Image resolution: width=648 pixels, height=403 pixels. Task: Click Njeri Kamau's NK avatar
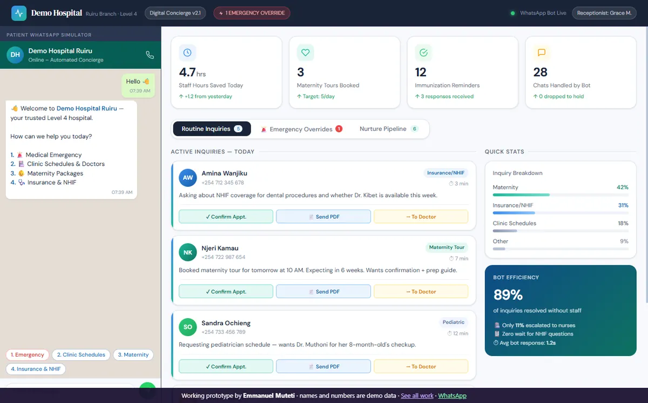[x=188, y=252]
